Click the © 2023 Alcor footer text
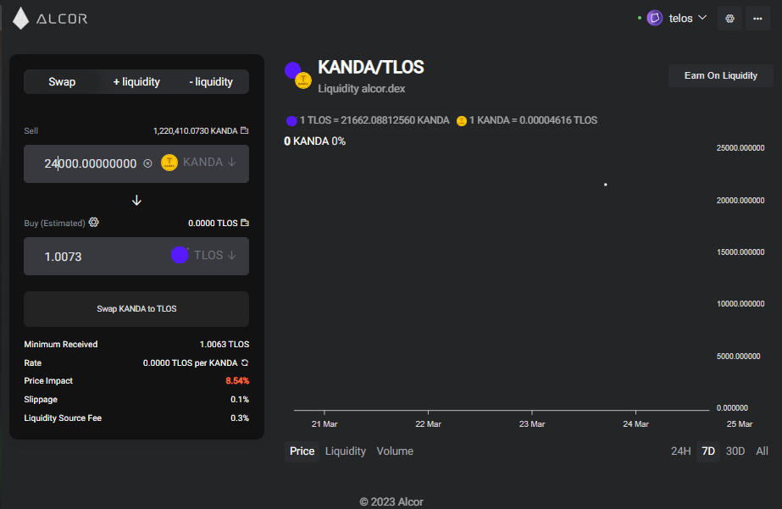 [x=391, y=501]
